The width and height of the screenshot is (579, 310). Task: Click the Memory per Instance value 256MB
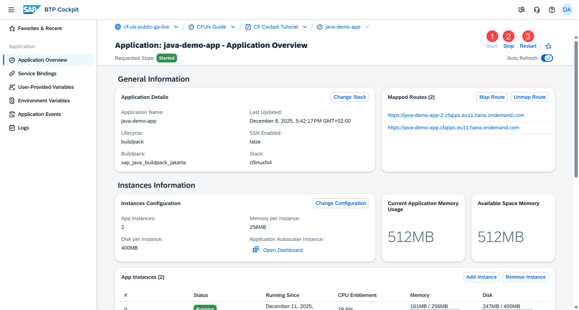tap(258, 227)
